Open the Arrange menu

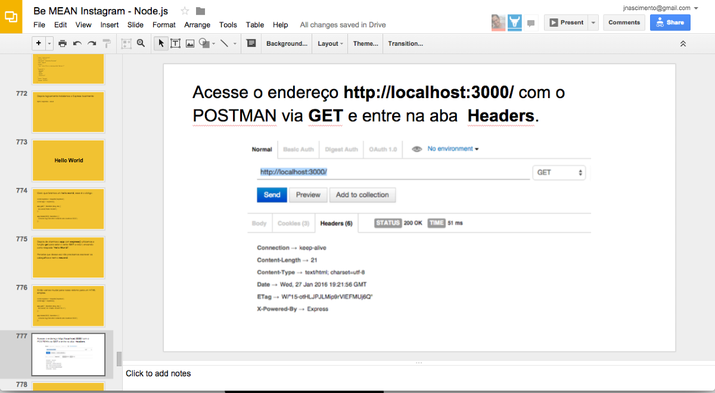click(x=197, y=25)
